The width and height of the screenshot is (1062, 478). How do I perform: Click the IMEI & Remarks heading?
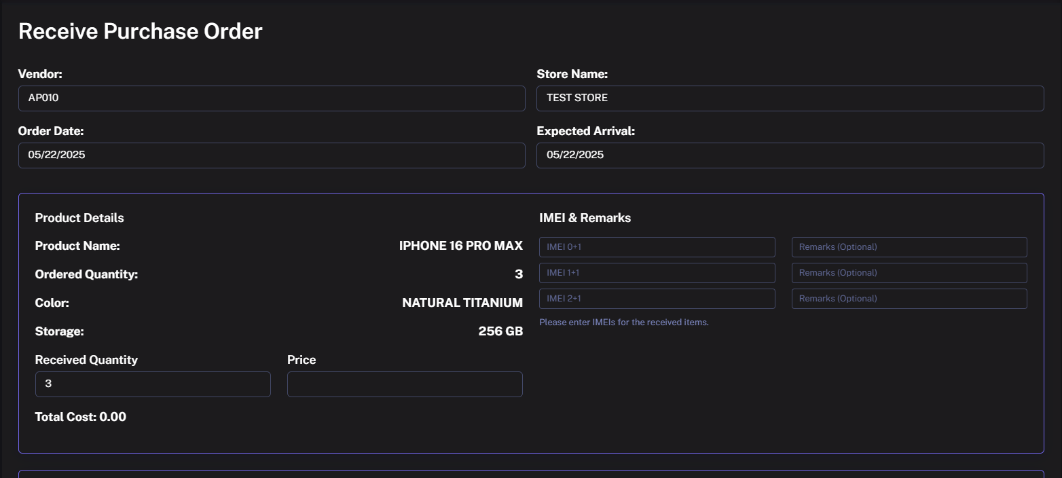(x=585, y=218)
